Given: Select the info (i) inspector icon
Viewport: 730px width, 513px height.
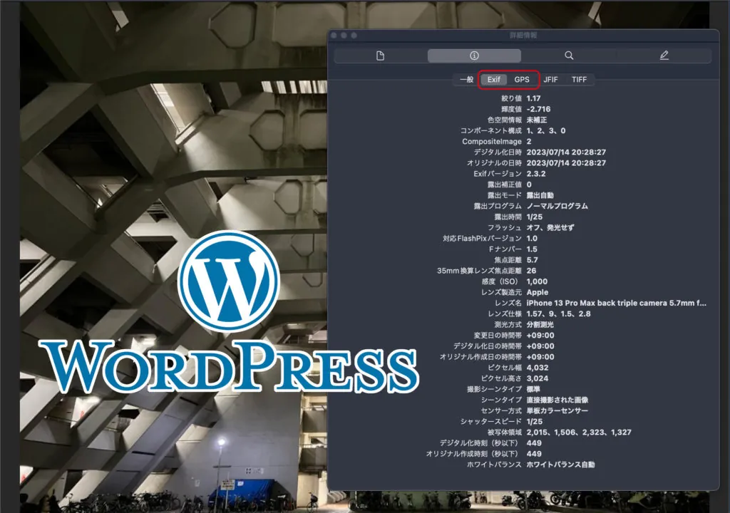Looking at the screenshot, I should 474,56.
